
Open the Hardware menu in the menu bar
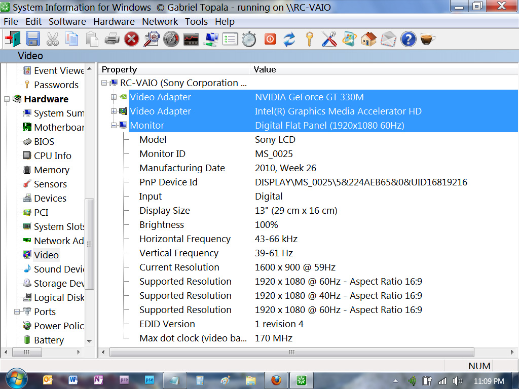pyautogui.click(x=114, y=21)
